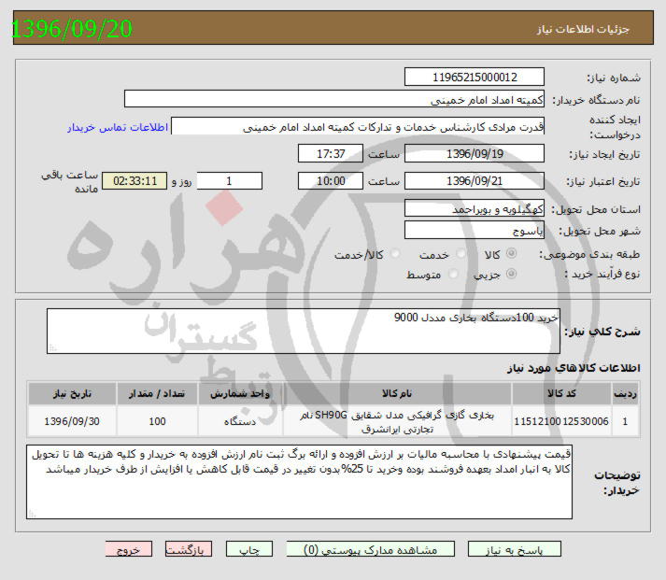Select the جزیی purchase type radio
Viewport: 666px width, 580px height.
pyautogui.click(x=512, y=274)
